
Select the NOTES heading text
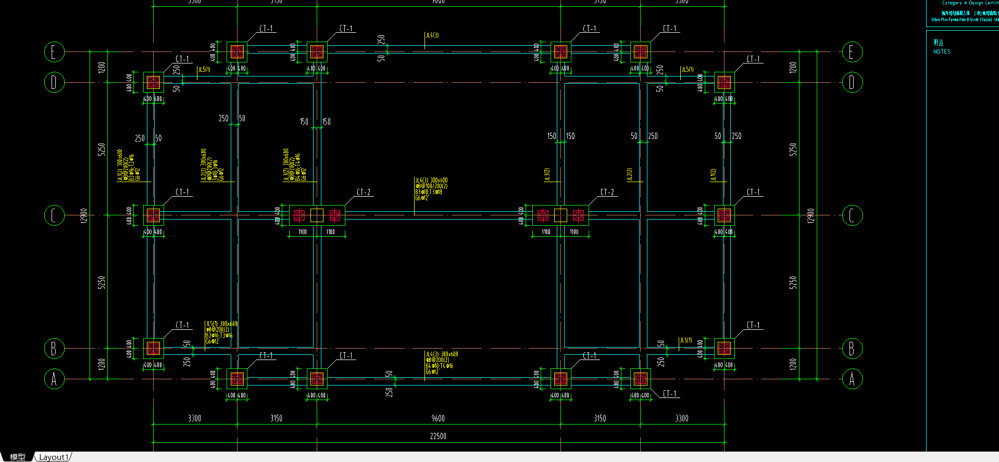pyautogui.click(x=942, y=52)
